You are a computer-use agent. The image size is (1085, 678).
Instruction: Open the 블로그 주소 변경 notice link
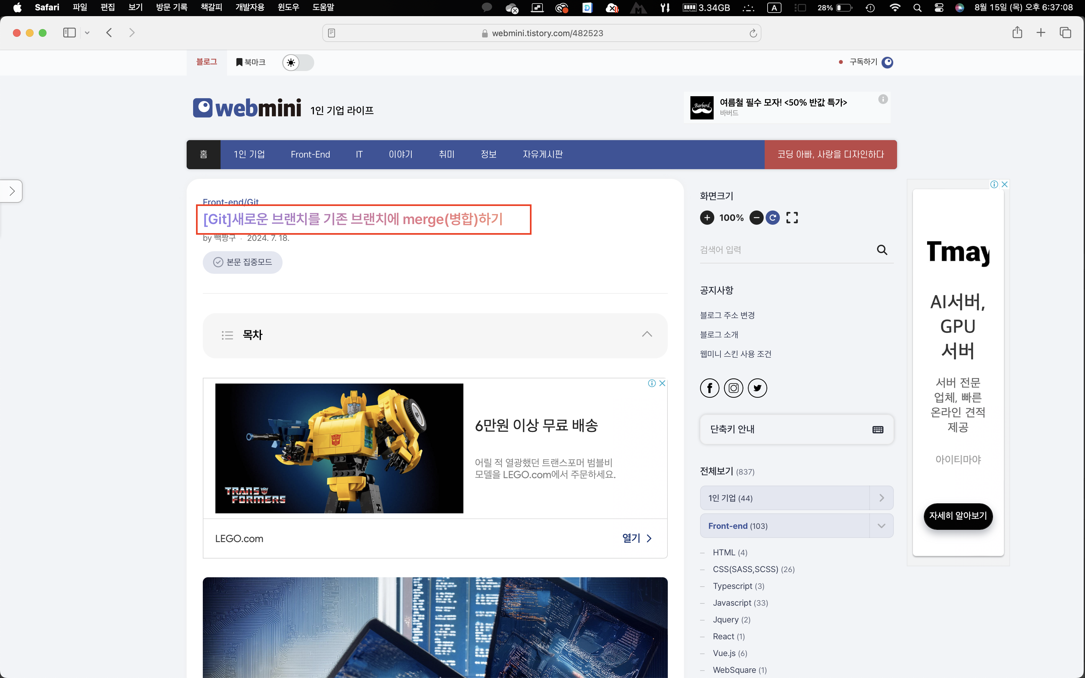[x=727, y=315]
